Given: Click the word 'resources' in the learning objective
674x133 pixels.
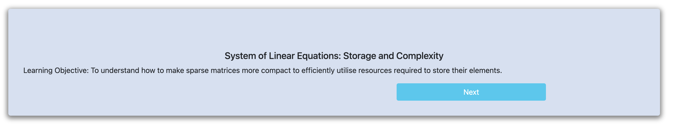Looking at the screenshot, I should [x=375, y=71].
